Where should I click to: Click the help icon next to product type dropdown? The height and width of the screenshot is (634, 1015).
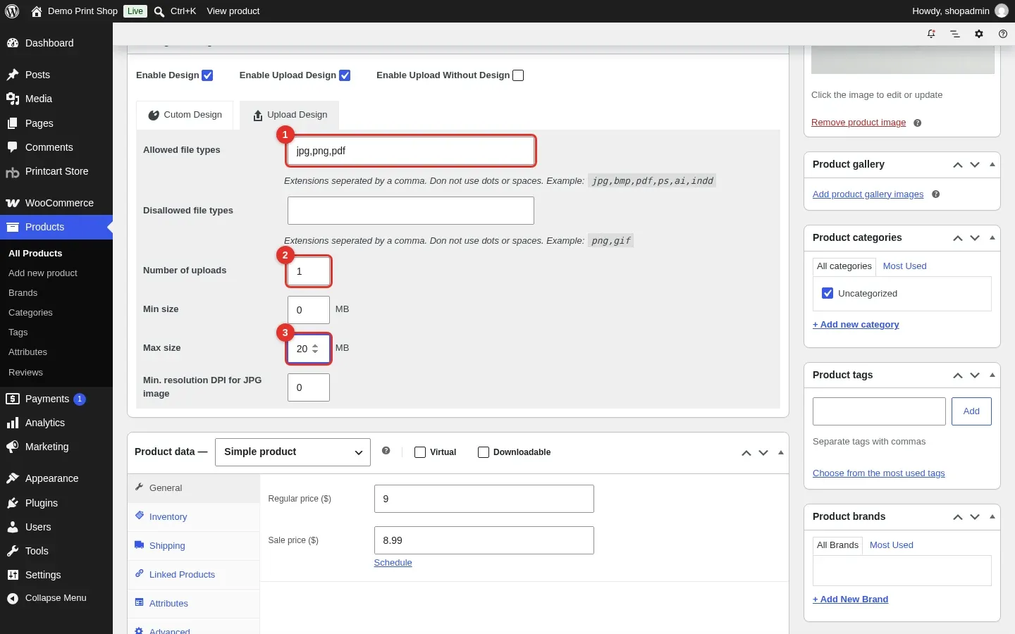click(x=386, y=451)
